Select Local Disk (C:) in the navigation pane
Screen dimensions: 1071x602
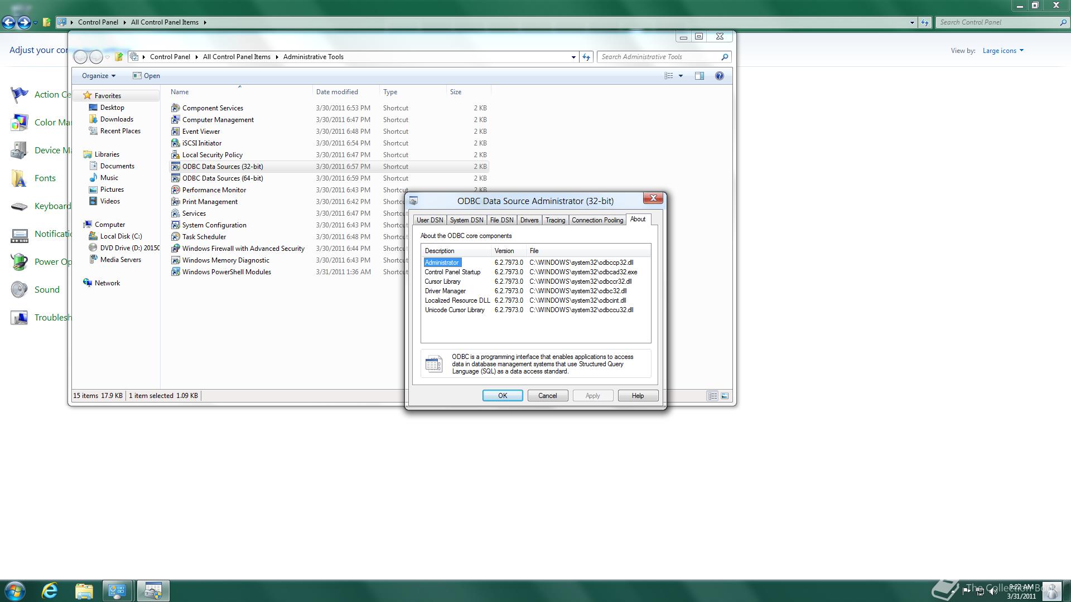(120, 236)
